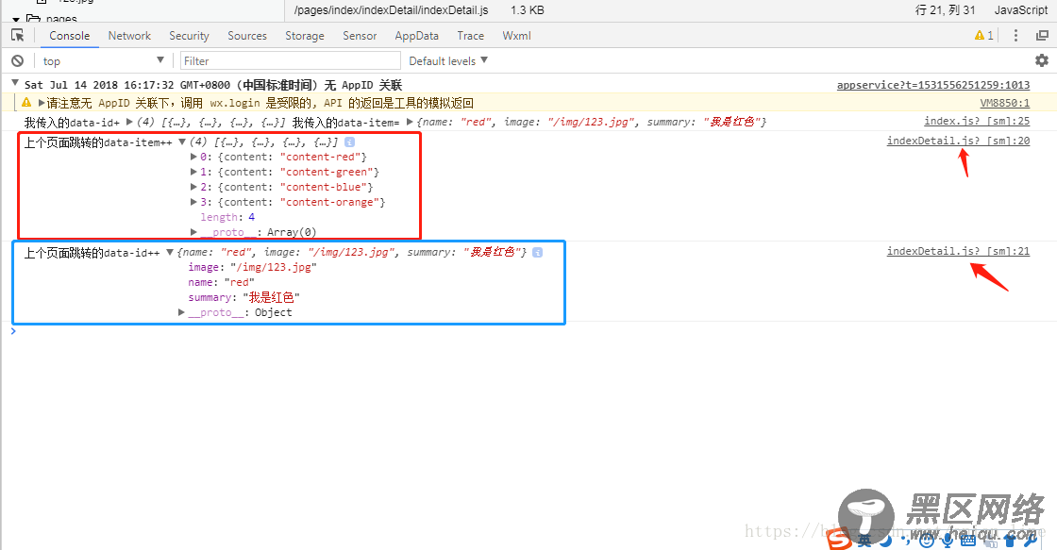
Task: Open the indexDetail.js? [sm]:21 link
Action: click(958, 251)
